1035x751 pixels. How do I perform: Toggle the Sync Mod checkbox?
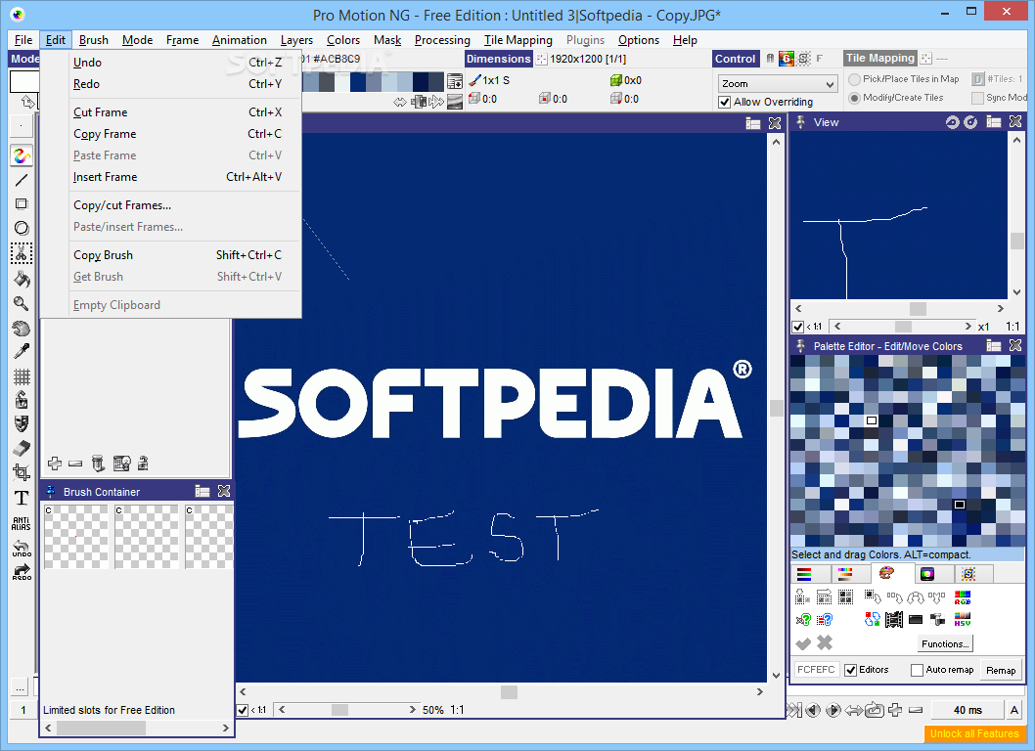click(977, 98)
